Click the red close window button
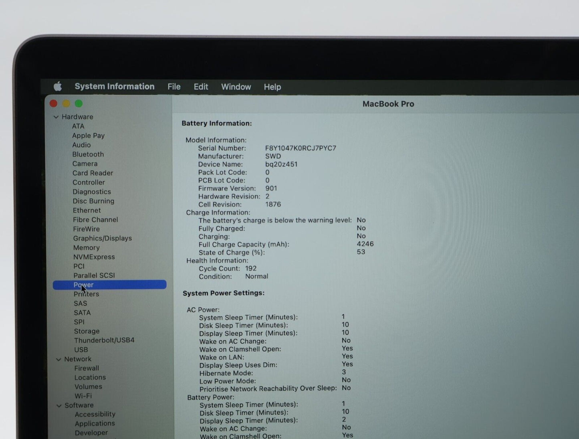 [x=53, y=103]
